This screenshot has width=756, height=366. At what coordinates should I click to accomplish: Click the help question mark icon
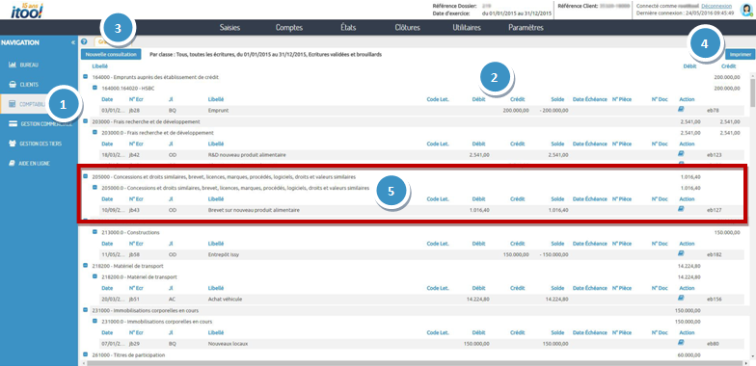85,42
